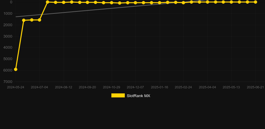Select the data point above 2024-09-20
265x129 pixels.
pos(87,2)
